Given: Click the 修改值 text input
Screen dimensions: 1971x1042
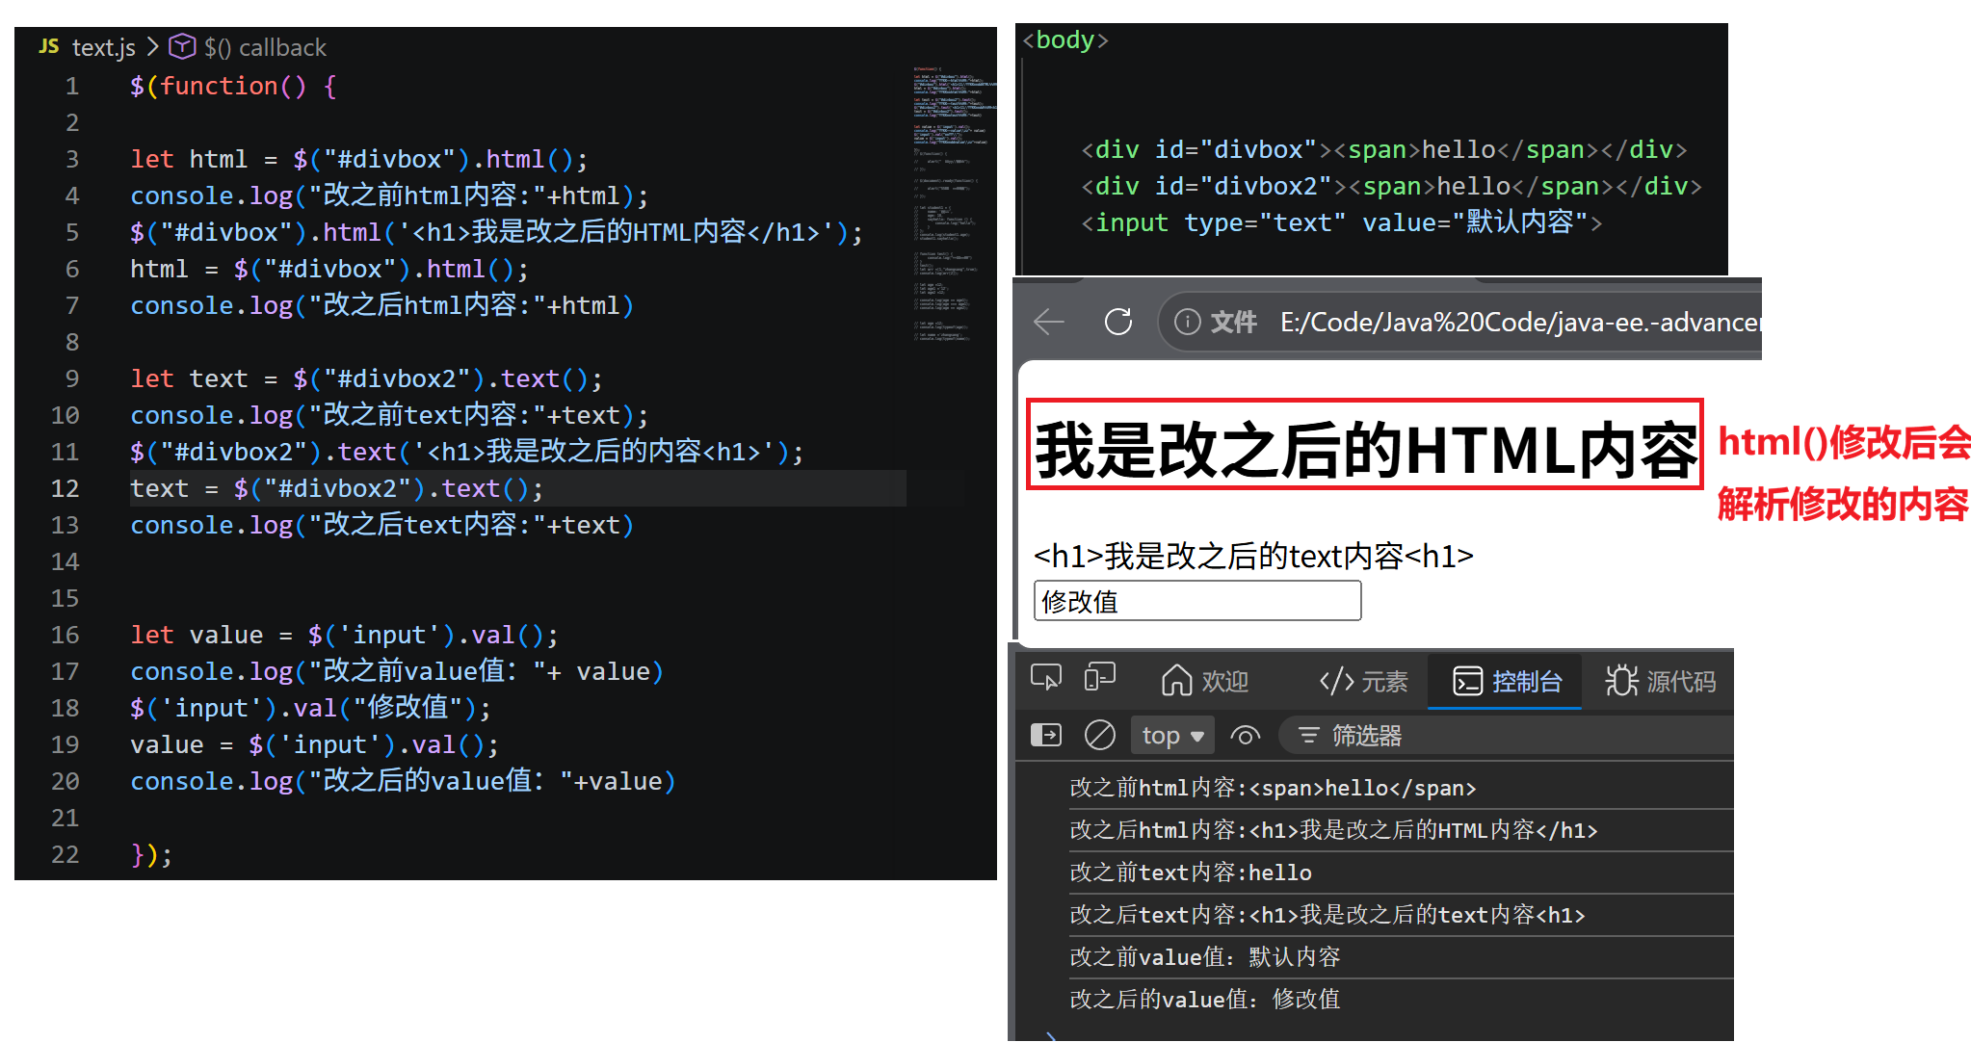Looking at the screenshot, I should (x=1196, y=602).
